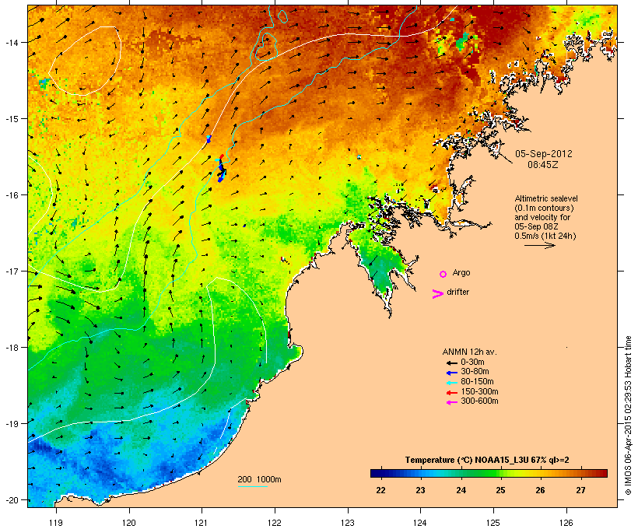Click the latitude label -14
This screenshot has width=638, height=529.
12,42
